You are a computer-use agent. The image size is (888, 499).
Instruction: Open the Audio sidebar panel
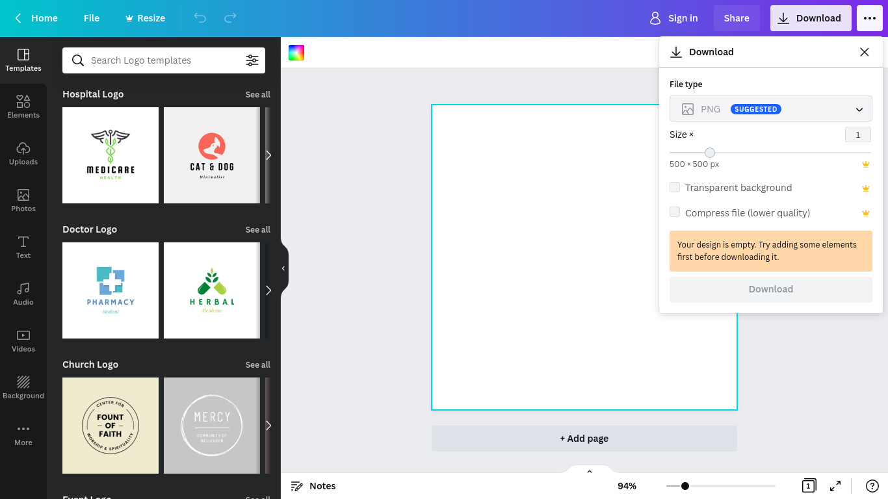pyautogui.click(x=23, y=294)
